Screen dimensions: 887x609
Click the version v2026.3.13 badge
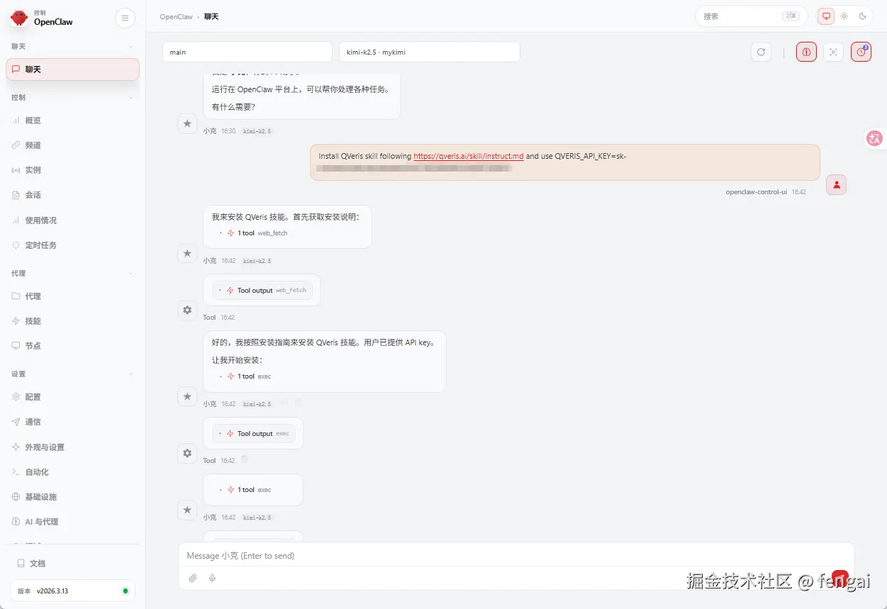(x=72, y=591)
